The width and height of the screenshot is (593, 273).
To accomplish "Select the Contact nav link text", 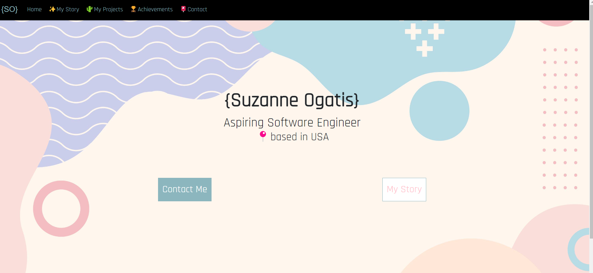I will (x=197, y=9).
